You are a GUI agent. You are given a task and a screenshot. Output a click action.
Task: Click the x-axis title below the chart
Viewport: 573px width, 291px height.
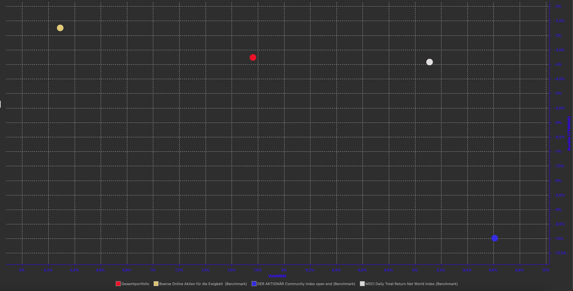(278, 276)
